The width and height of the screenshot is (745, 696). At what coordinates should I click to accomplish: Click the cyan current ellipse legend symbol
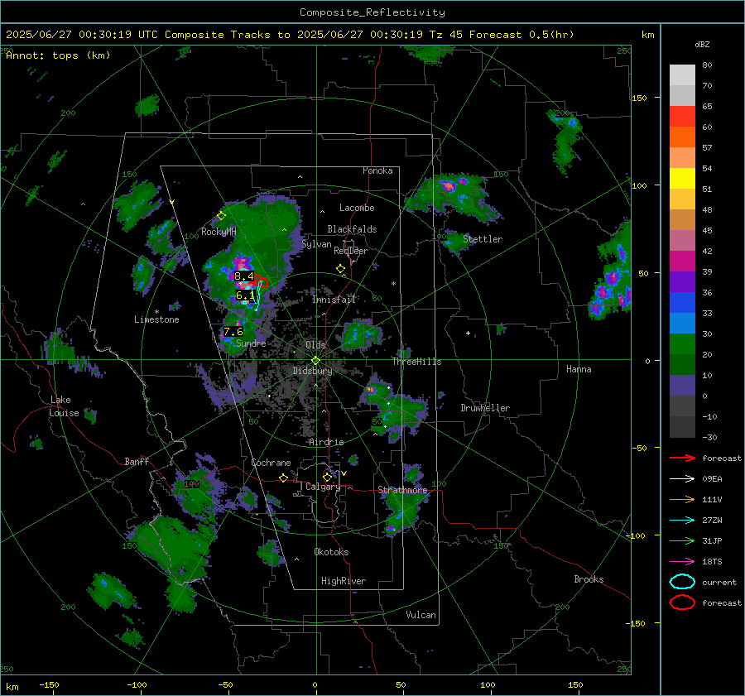[682, 582]
